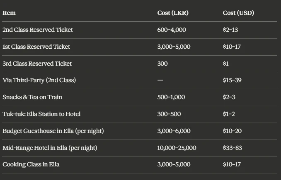Select the "500–1,000" LKR value
This screenshot has height=180, width=281.
click(171, 97)
